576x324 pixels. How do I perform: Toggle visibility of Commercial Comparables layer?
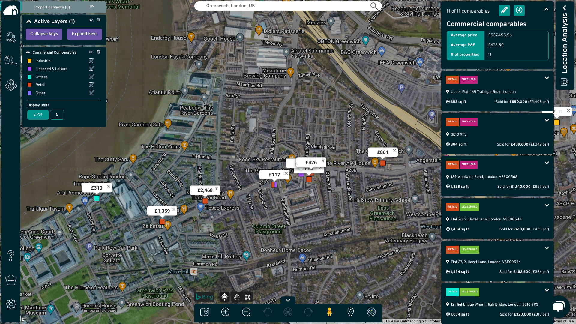pos(91,52)
